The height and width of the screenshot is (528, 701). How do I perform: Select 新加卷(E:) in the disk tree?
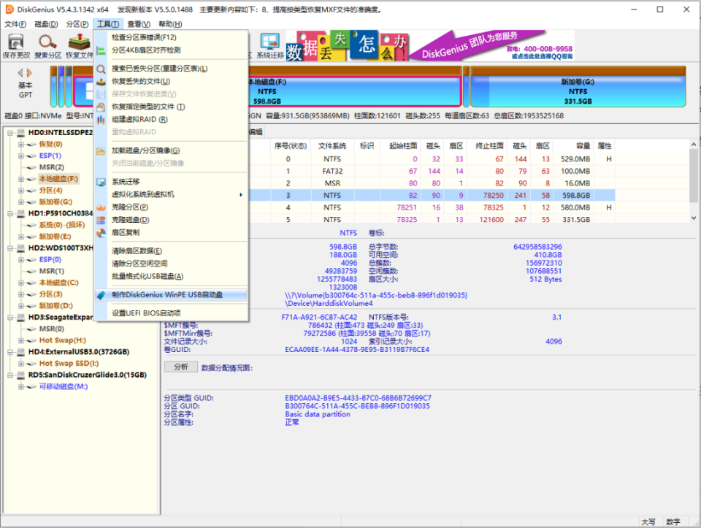(x=55, y=237)
